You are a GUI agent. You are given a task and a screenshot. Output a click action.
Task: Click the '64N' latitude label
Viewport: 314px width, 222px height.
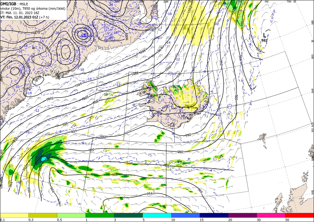click(312, 91)
